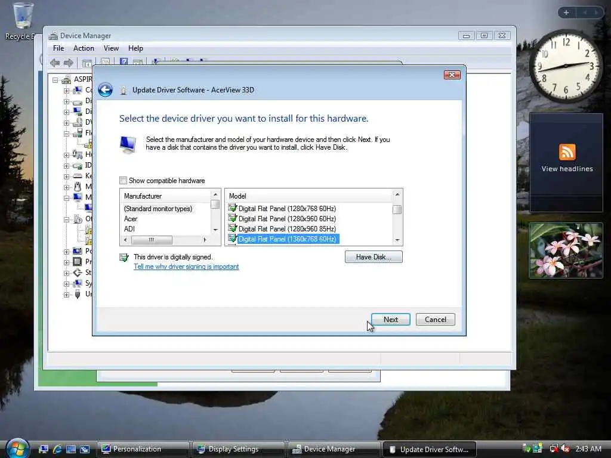Screen dimensions: 611x458
Task: Select Acer in the Manufacturer list
Action: (x=131, y=219)
